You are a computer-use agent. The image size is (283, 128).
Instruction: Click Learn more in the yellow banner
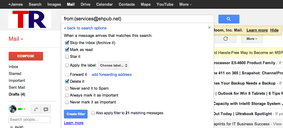[x=257, y=30]
